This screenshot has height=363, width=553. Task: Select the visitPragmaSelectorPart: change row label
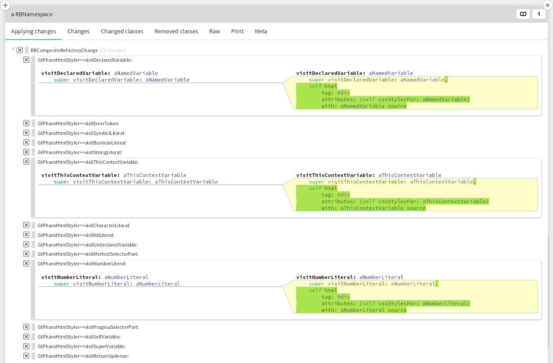click(88, 327)
